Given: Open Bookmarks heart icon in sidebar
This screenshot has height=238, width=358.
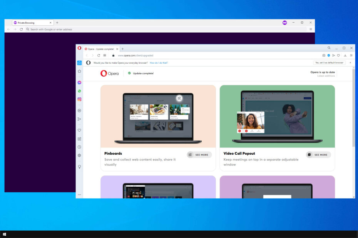Looking at the screenshot, I should click(x=79, y=130).
